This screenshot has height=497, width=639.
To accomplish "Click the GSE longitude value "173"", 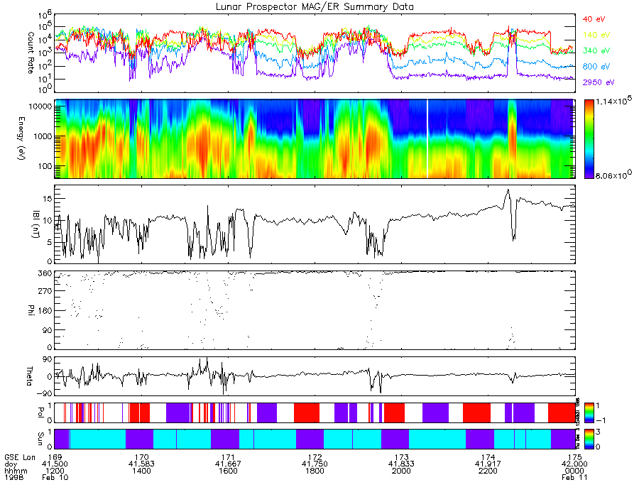I will 401,457.
